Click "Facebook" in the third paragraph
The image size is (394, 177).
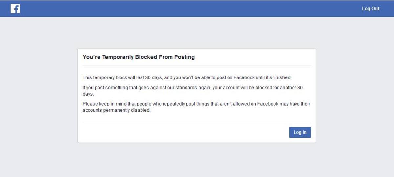(x=268, y=104)
